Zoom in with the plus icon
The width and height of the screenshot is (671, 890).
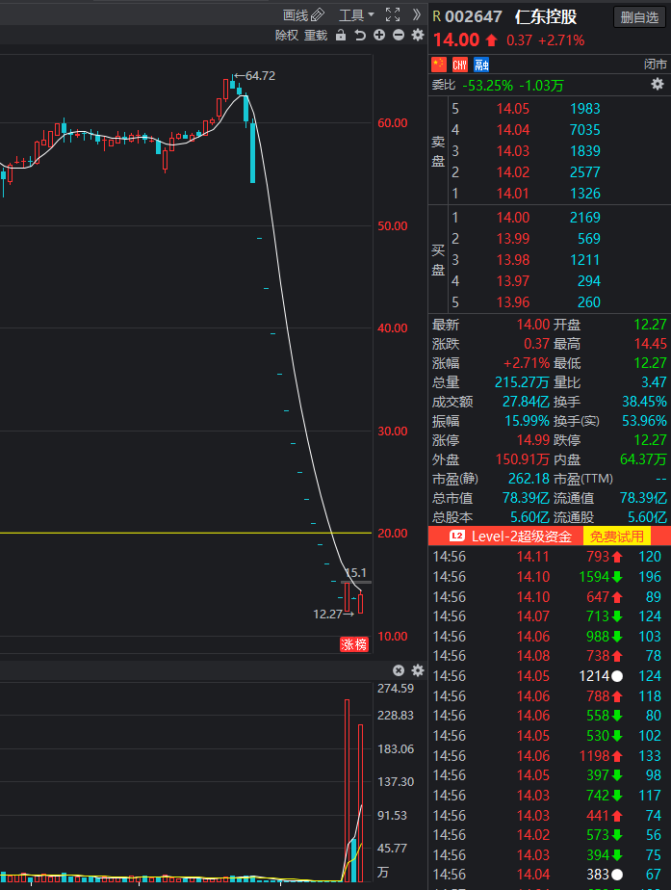tap(379, 36)
